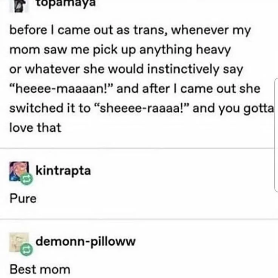Select the "Pure" reblog comment text
The image size is (278, 278).
pyautogui.click(x=23, y=198)
